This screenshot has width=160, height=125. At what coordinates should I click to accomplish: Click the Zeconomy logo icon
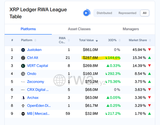pos(23,82)
